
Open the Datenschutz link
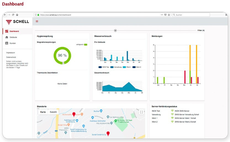(11, 57)
